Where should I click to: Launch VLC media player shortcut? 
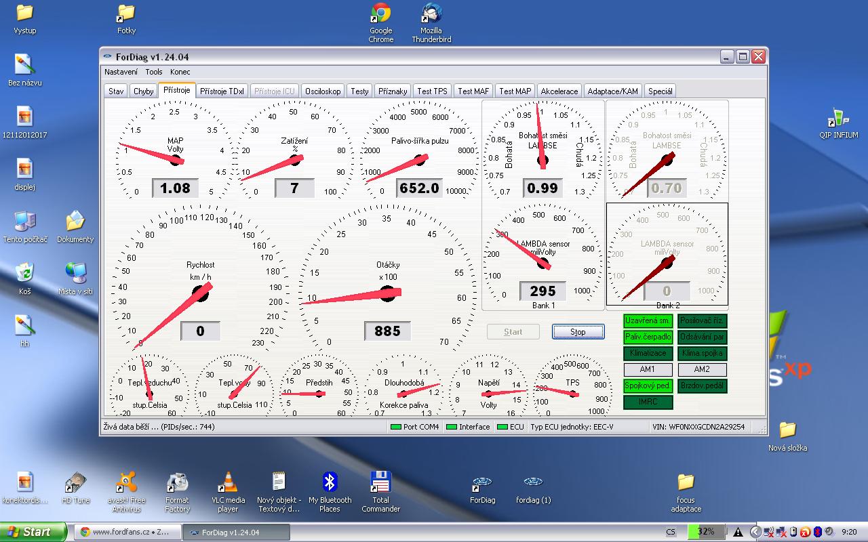coord(228,484)
